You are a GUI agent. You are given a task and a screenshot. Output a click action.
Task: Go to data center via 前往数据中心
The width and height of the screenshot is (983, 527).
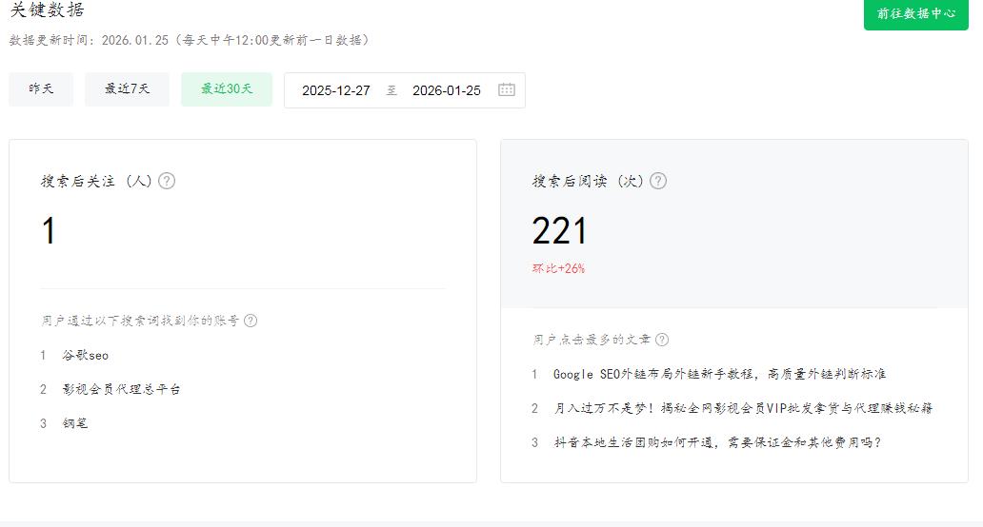[916, 13]
